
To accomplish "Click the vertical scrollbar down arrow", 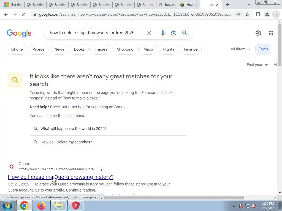I will click(280, 193).
